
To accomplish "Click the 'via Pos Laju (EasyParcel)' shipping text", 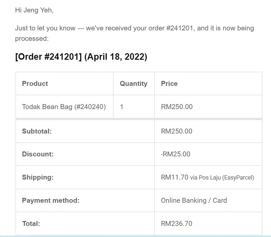I will 222,178.
